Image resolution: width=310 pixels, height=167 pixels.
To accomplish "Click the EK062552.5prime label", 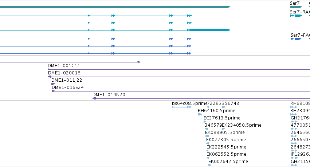I will pos(226,154).
